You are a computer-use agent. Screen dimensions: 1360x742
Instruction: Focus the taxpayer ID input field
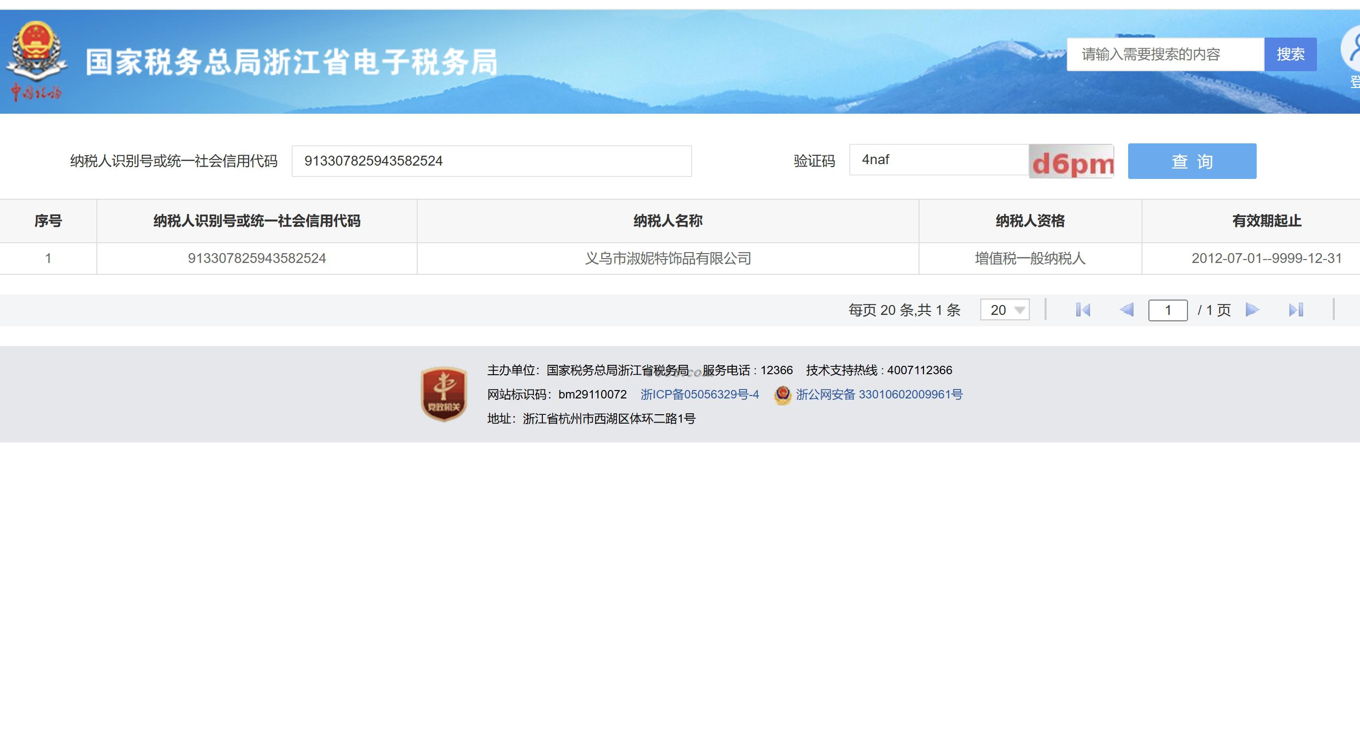click(491, 161)
